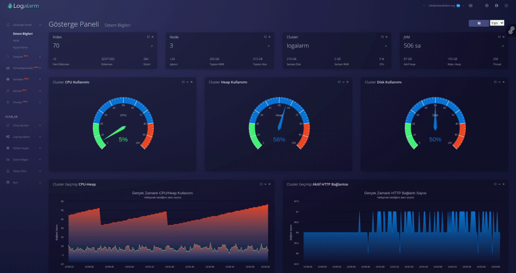Open Yapay Zeka sidebar section

19,171
